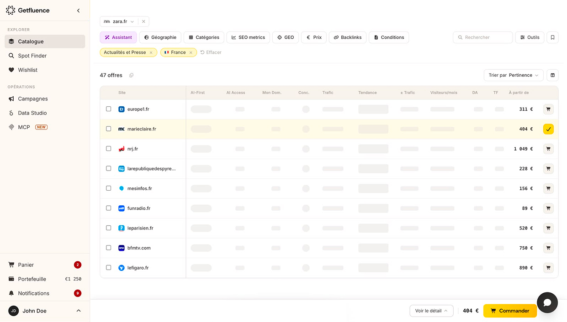Check the leparisien.fr row checkbox
Image resolution: width=567 pixels, height=322 pixels.
coord(109,228)
